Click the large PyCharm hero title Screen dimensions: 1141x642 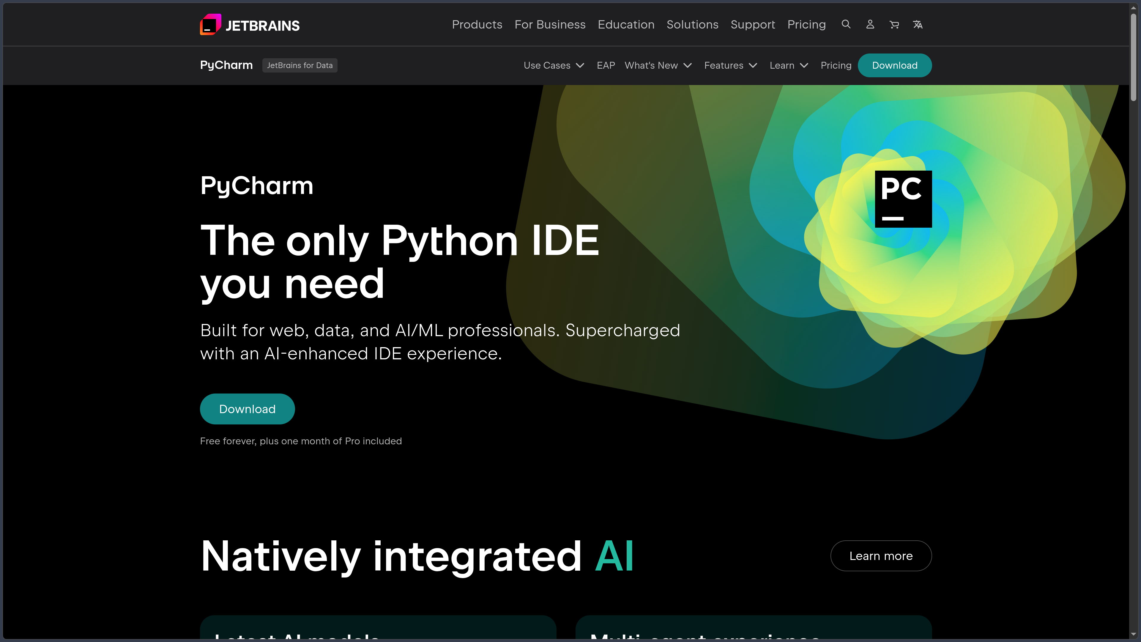(x=256, y=186)
